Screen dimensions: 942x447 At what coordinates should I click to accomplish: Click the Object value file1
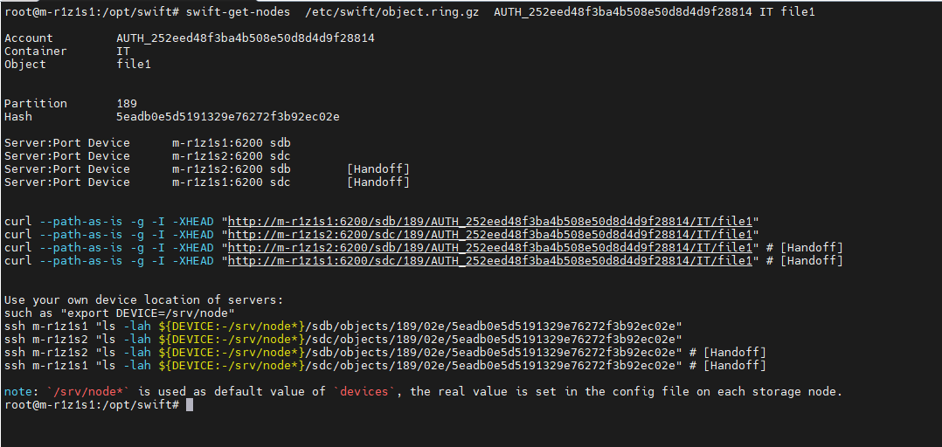click(134, 65)
